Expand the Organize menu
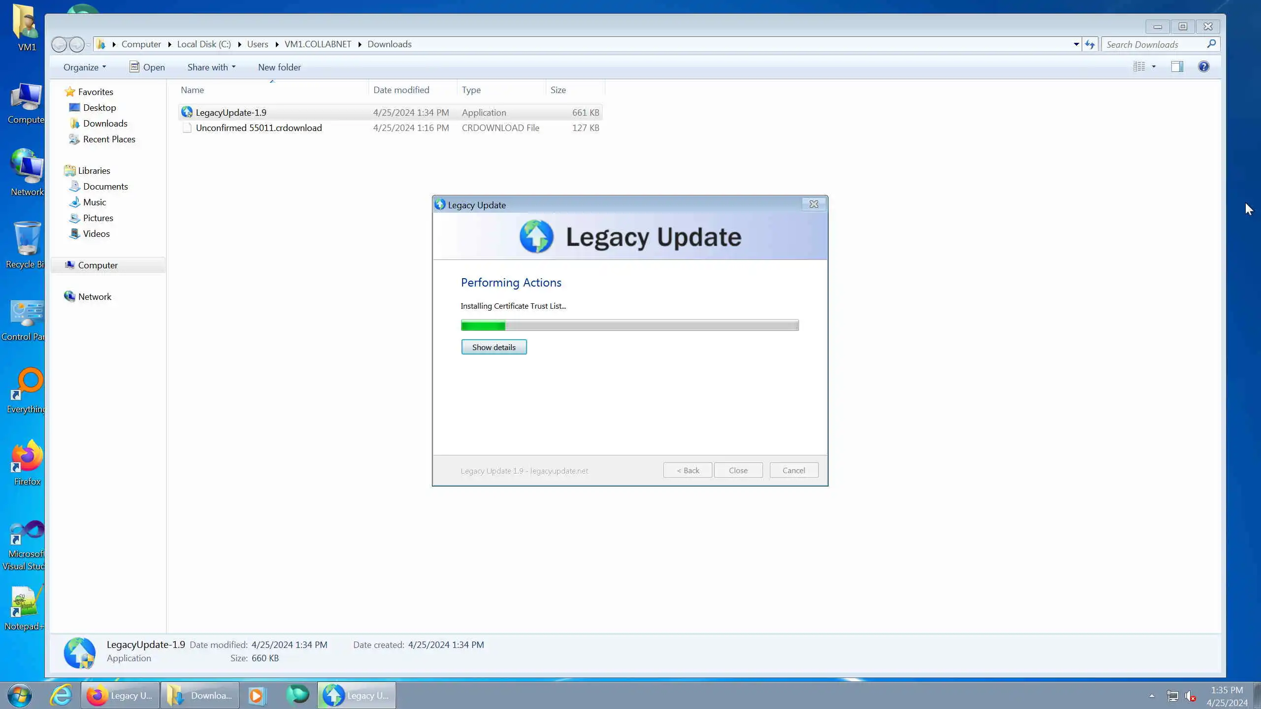Image resolution: width=1261 pixels, height=709 pixels. click(84, 67)
